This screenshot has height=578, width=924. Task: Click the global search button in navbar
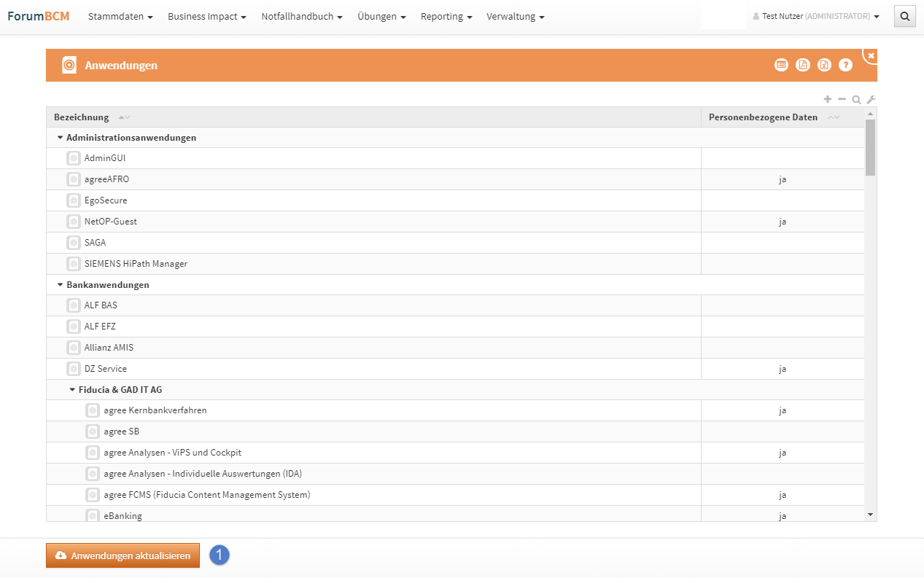click(904, 16)
